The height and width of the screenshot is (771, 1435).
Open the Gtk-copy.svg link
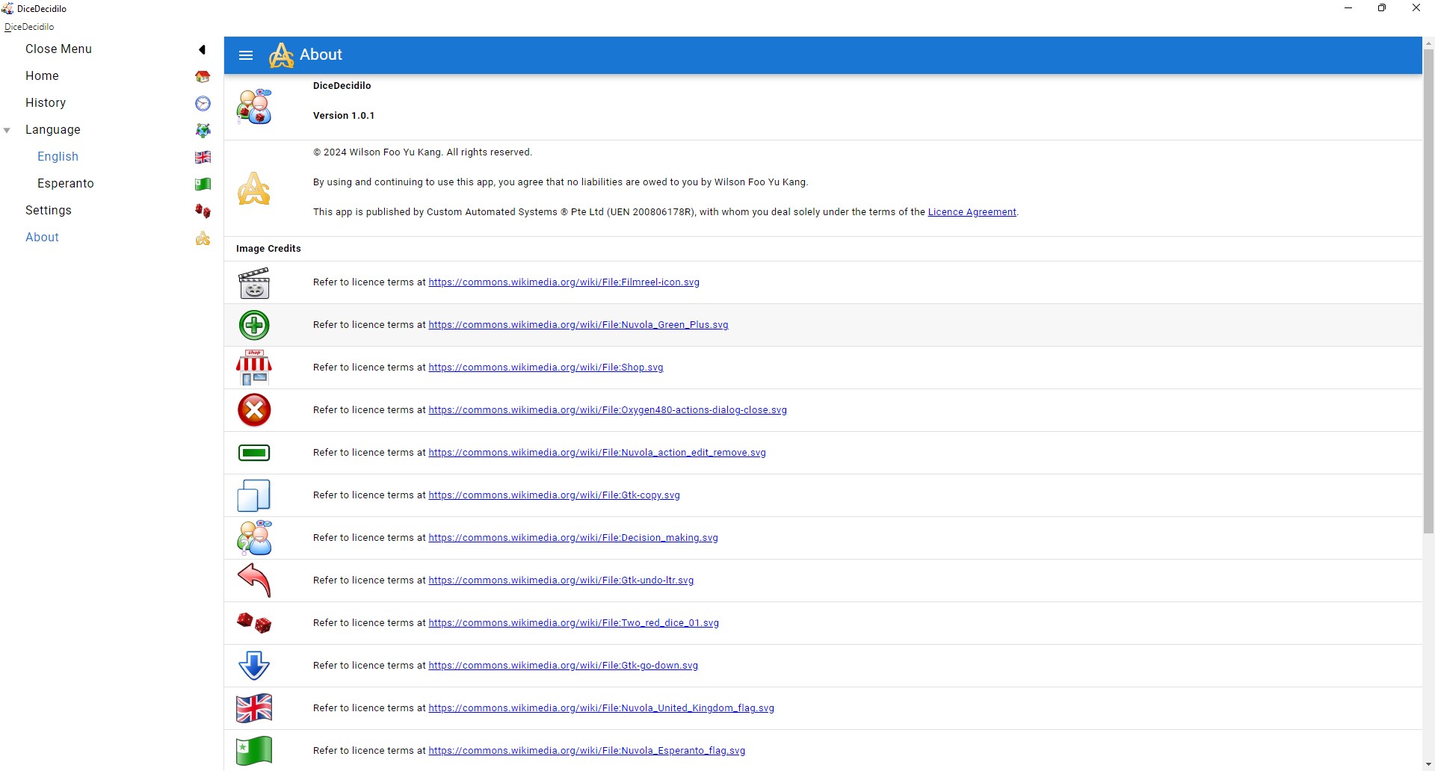(x=554, y=495)
